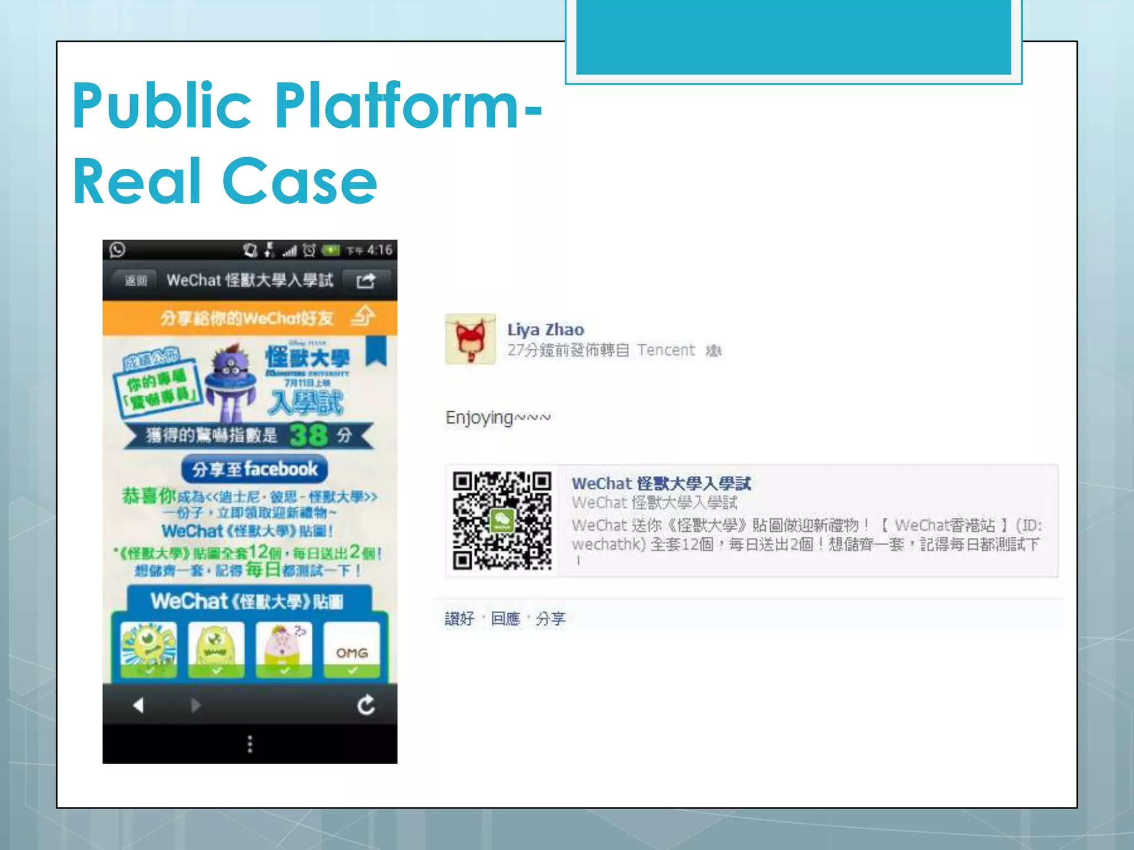Click the WeChat QR code thumbnail
This screenshot has height=850, width=1134.
pyautogui.click(x=502, y=521)
